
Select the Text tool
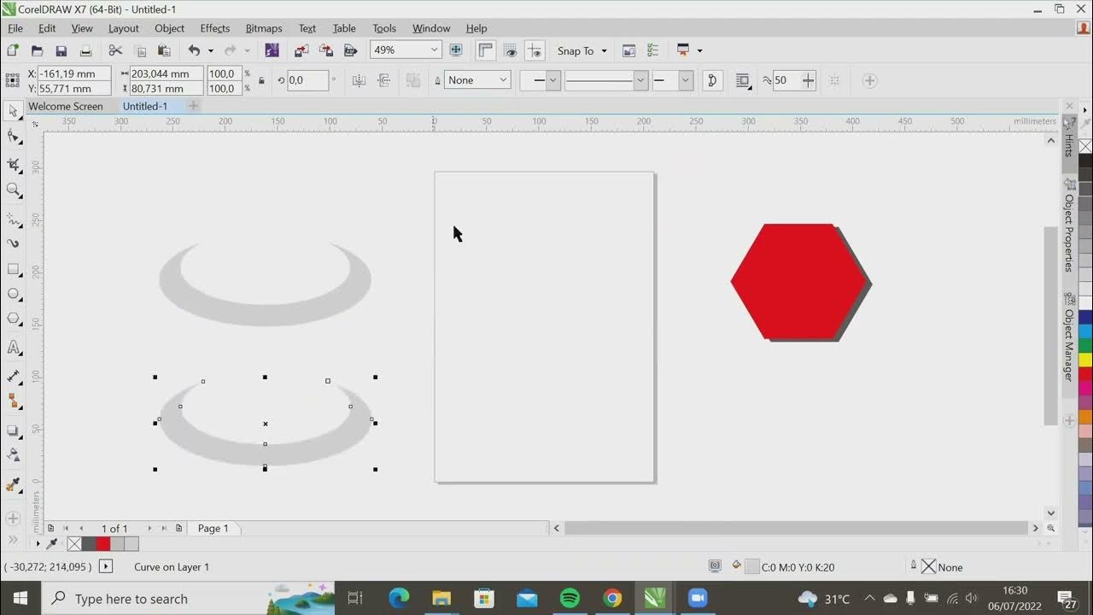(x=14, y=348)
